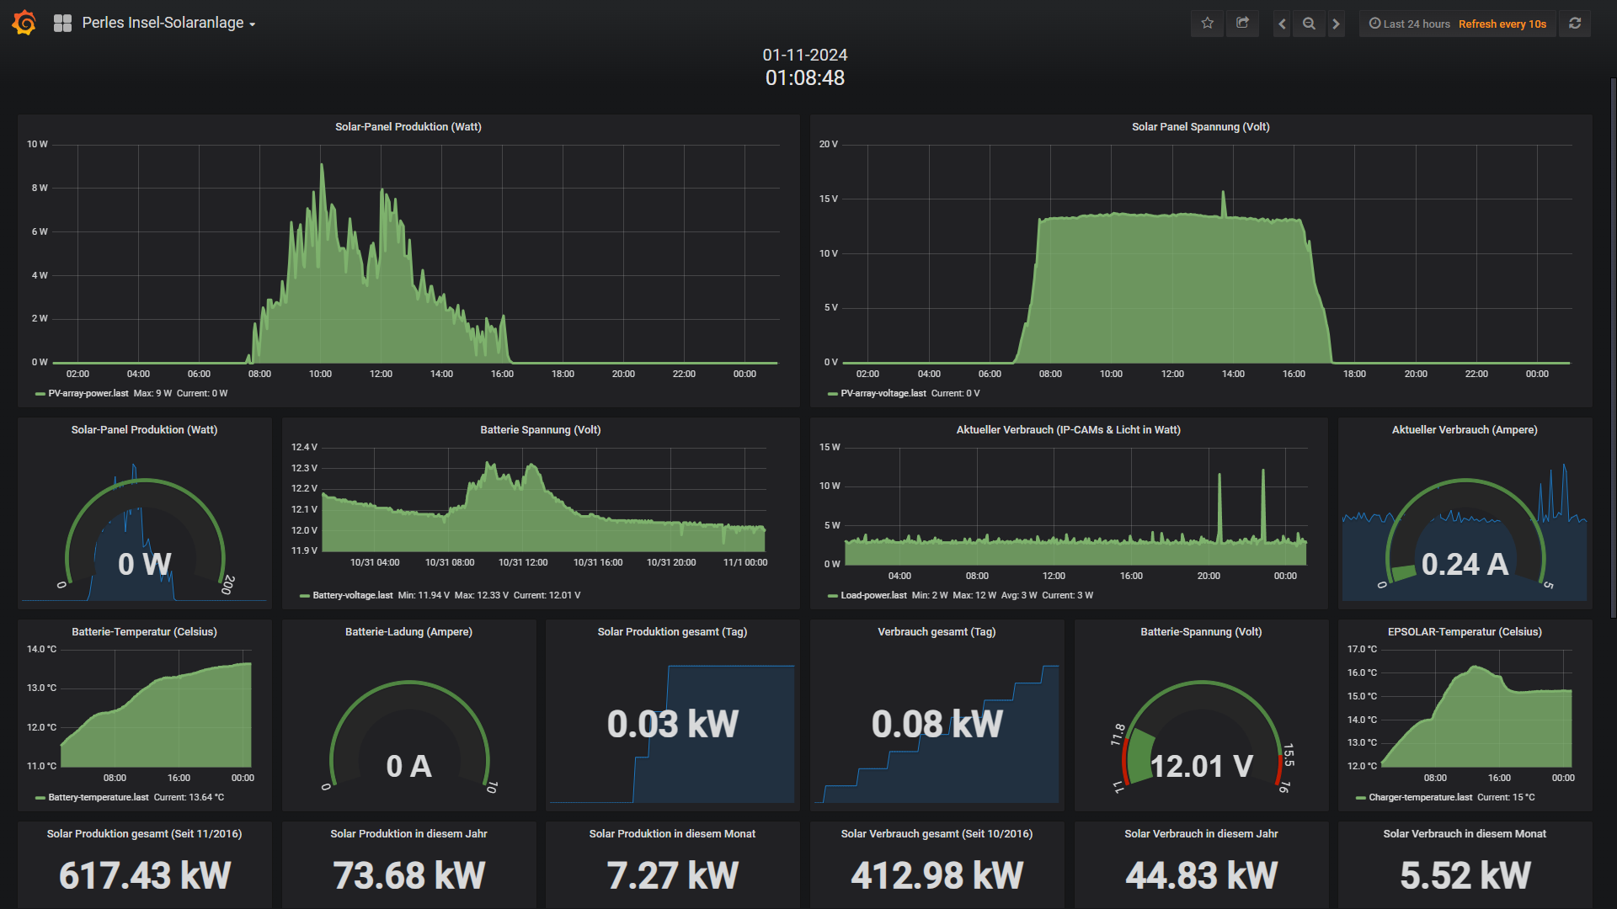Star this dashboard as favorite

(x=1207, y=24)
